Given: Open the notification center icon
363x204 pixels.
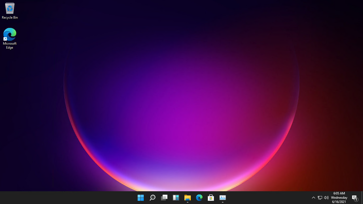Looking at the screenshot, I should click(x=354, y=198).
